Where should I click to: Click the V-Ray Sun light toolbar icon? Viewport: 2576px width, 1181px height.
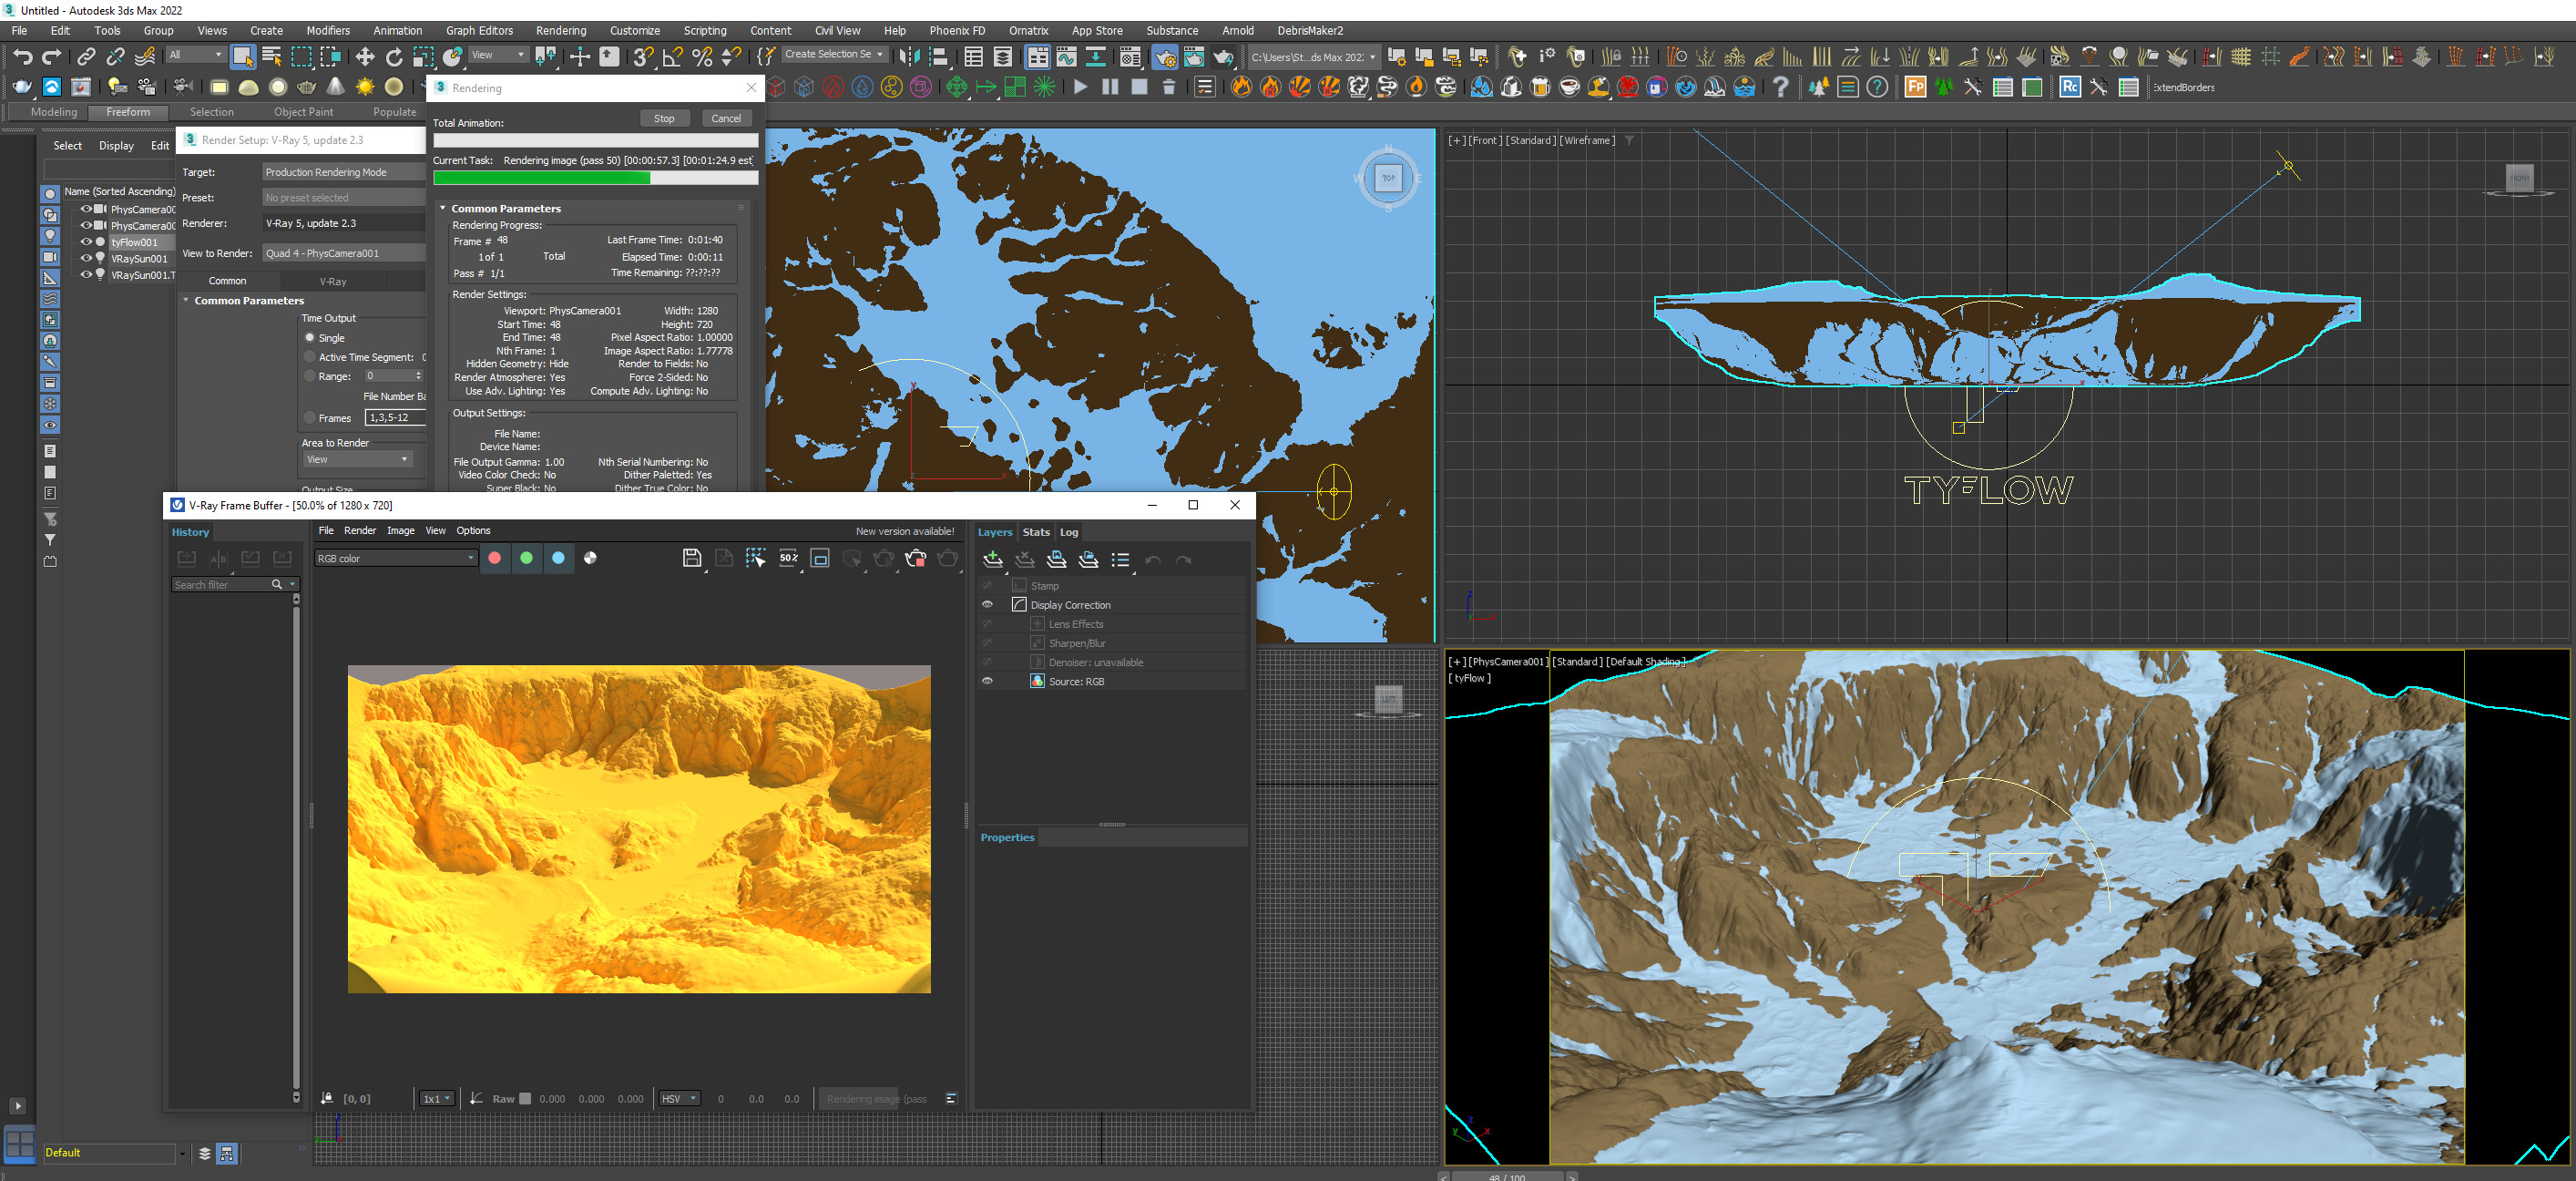tap(365, 87)
